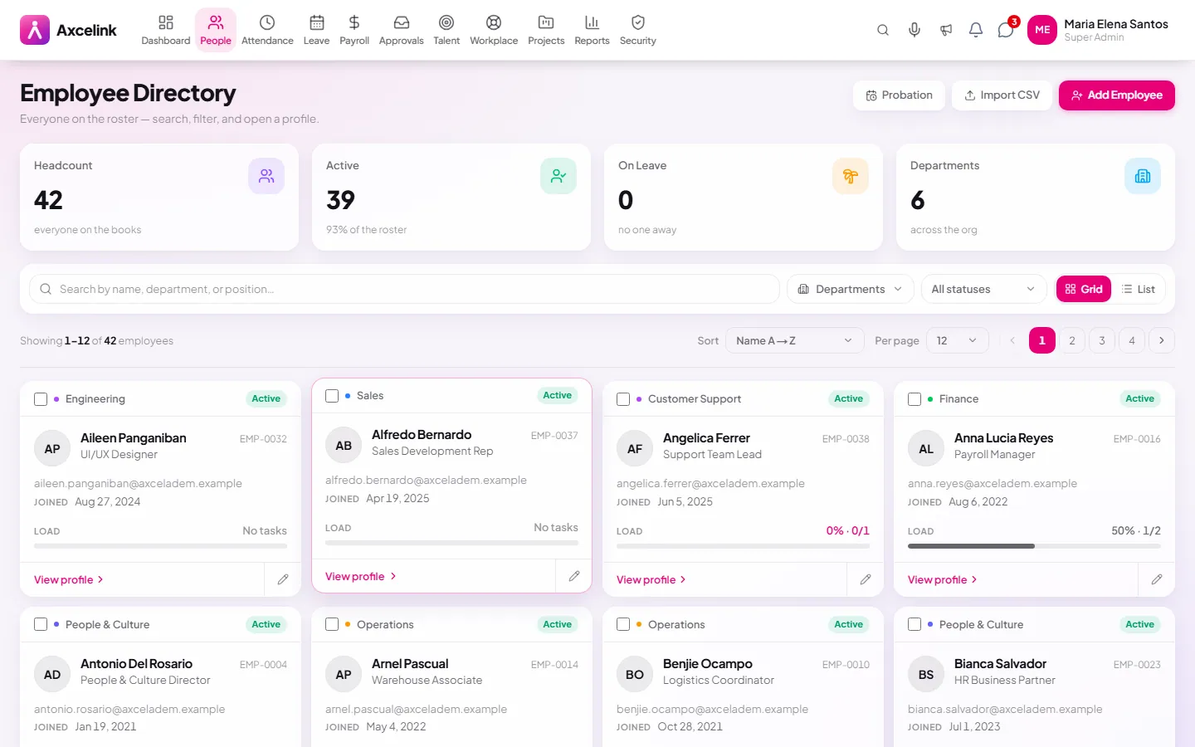The image size is (1195, 747).
Task: Open the search icon in the header
Action: pyautogui.click(x=883, y=30)
